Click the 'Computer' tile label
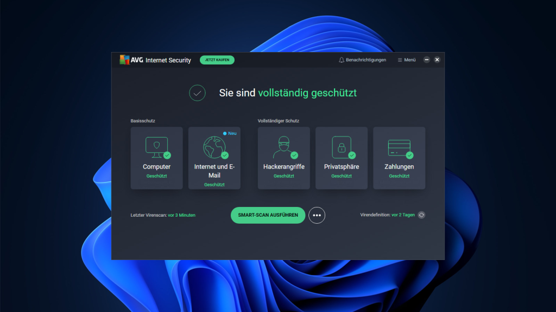Viewport: 556px width, 312px height. point(157,167)
